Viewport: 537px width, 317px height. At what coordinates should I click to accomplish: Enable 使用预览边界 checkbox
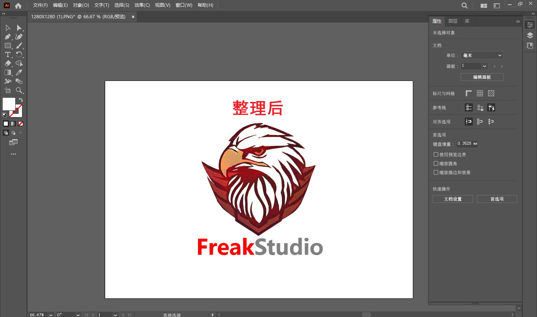pos(436,154)
